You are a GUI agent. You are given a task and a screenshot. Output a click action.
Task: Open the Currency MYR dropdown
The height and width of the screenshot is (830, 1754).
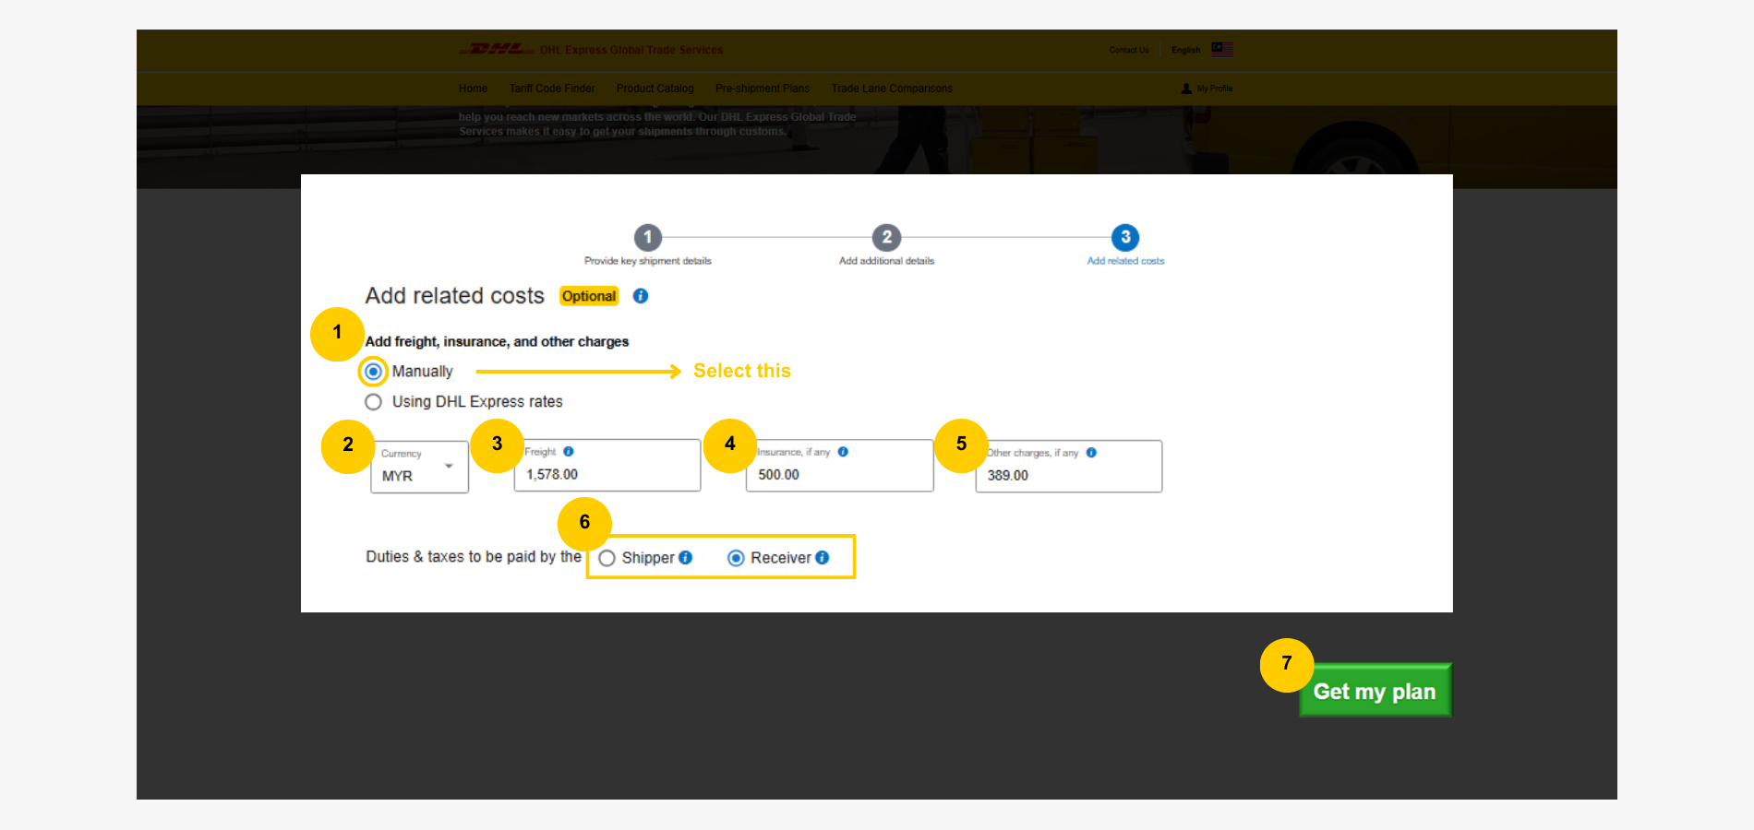pos(420,467)
